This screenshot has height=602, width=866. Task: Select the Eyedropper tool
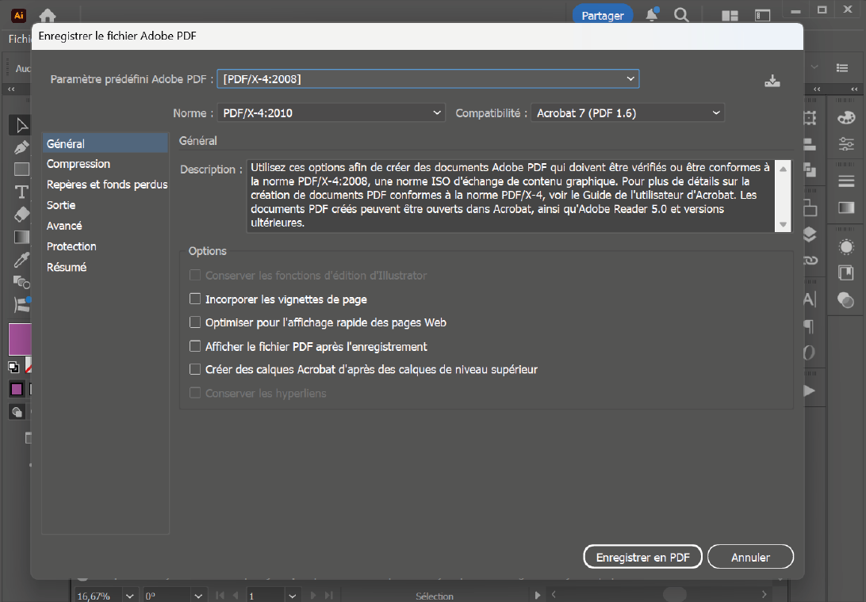[x=21, y=259]
